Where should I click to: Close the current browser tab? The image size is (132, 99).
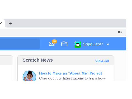(1, 23)
